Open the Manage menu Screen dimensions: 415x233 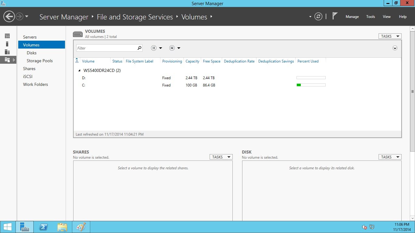coord(352,17)
